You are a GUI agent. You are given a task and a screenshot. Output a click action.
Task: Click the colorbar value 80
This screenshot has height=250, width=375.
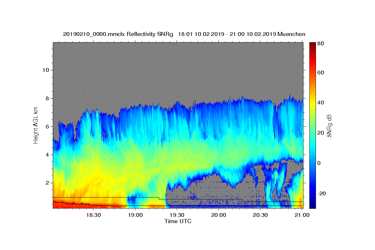[320, 43]
